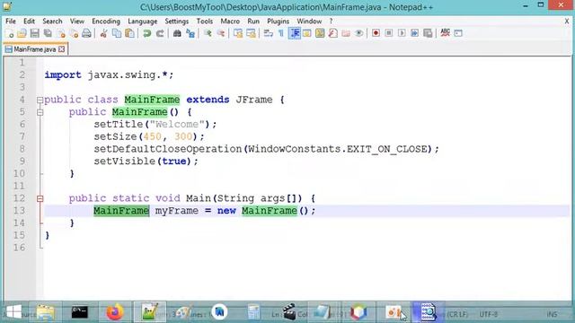Collapse the Main method fold on line 12
This screenshot has width=575, height=323.
pyautogui.click(x=40, y=198)
